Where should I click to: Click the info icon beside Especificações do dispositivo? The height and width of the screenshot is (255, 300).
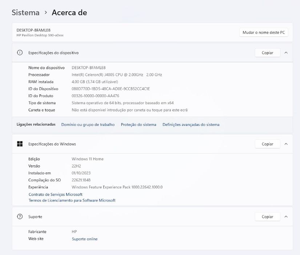(x=20, y=52)
